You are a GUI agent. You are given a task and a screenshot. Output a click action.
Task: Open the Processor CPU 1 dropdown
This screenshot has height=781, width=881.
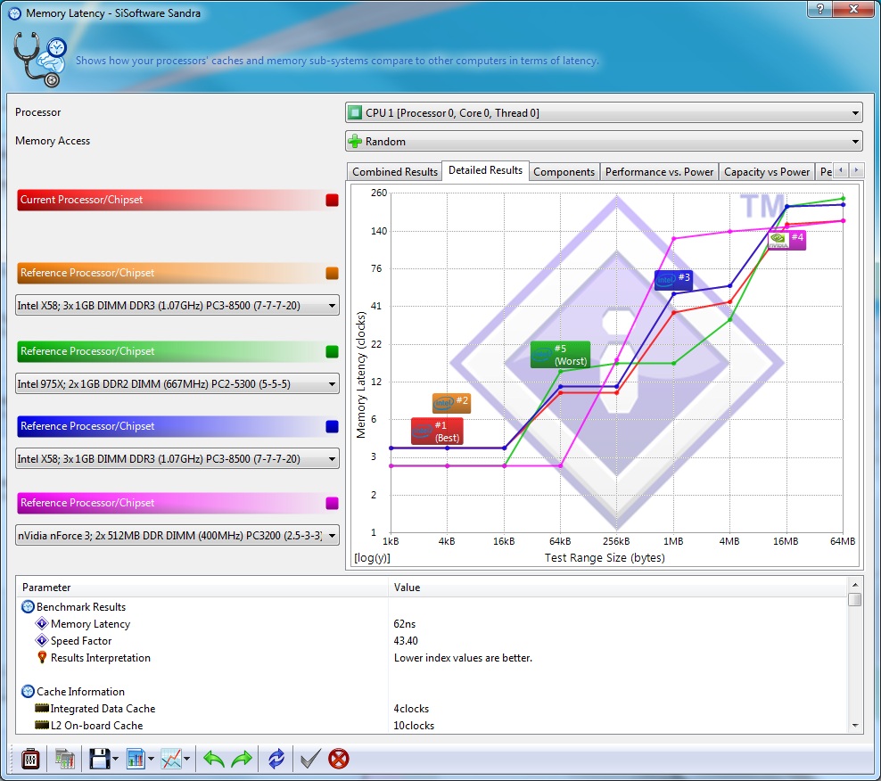604,113
